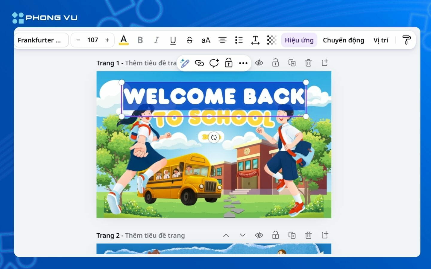The image size is (431, 269).
Task: Toggle italic formatting
Action: [x=156, y=40]
